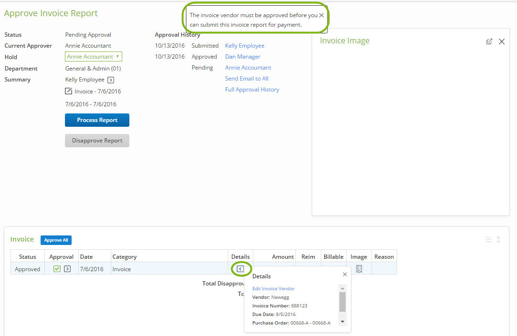
Task: Dismiss the vendor approval warning message
Action: point(321,15)
